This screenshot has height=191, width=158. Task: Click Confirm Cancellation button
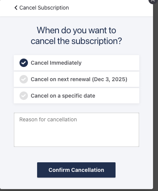pyautogui.click(x=76, y=170)
